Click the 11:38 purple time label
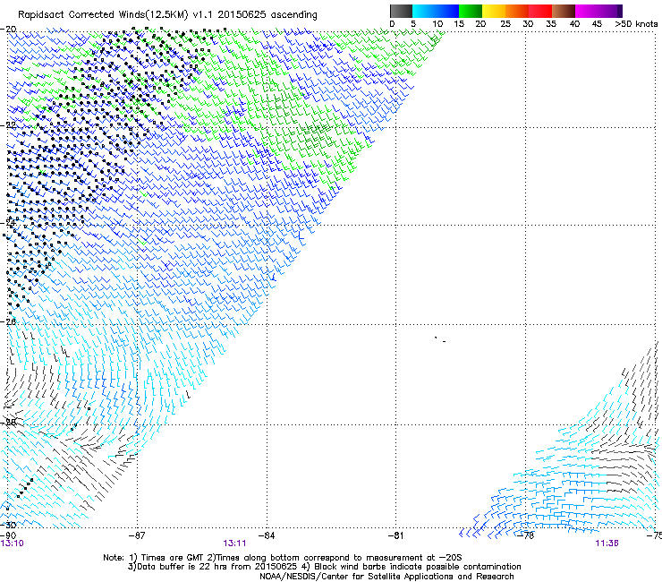Image resolution: width=662 pixels, height=582 pixels. point(607,543)
